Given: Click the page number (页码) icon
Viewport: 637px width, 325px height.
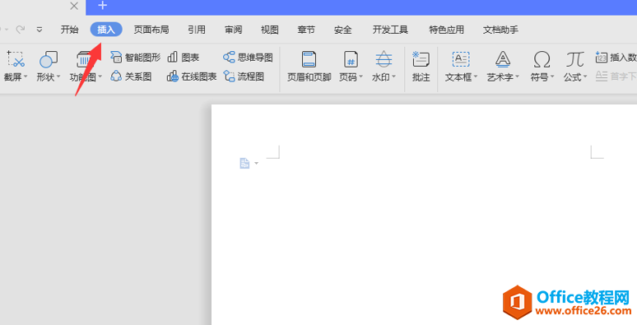Looking at the screenshot, I should coord(351,59).
